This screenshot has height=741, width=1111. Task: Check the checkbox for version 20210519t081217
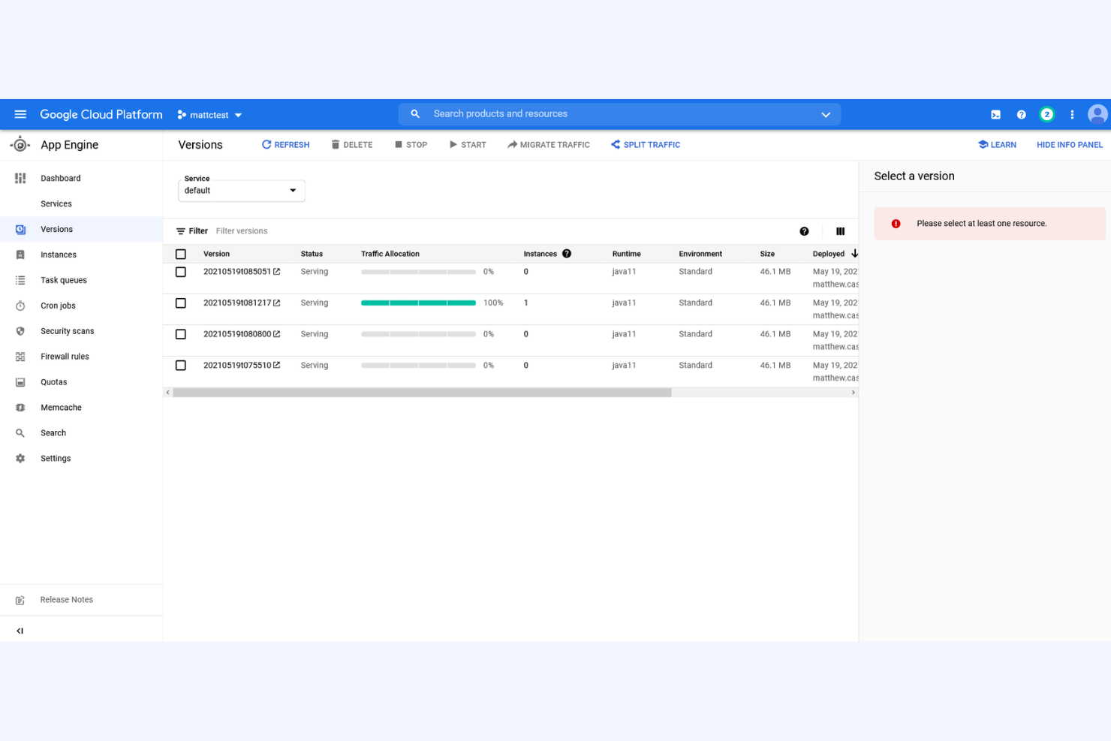point(180,303)
